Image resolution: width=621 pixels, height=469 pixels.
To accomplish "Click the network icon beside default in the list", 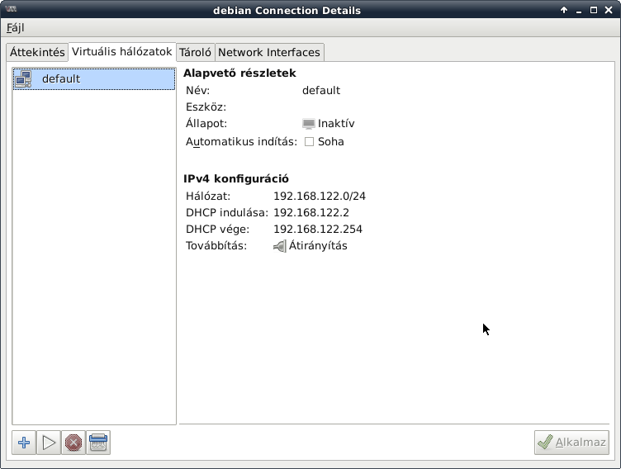I will tap(23, 79).
